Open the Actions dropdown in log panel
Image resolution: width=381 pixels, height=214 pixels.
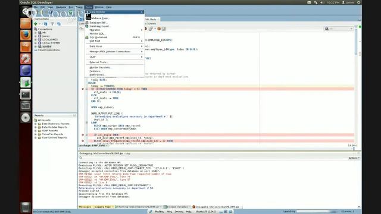pos(354,158)
